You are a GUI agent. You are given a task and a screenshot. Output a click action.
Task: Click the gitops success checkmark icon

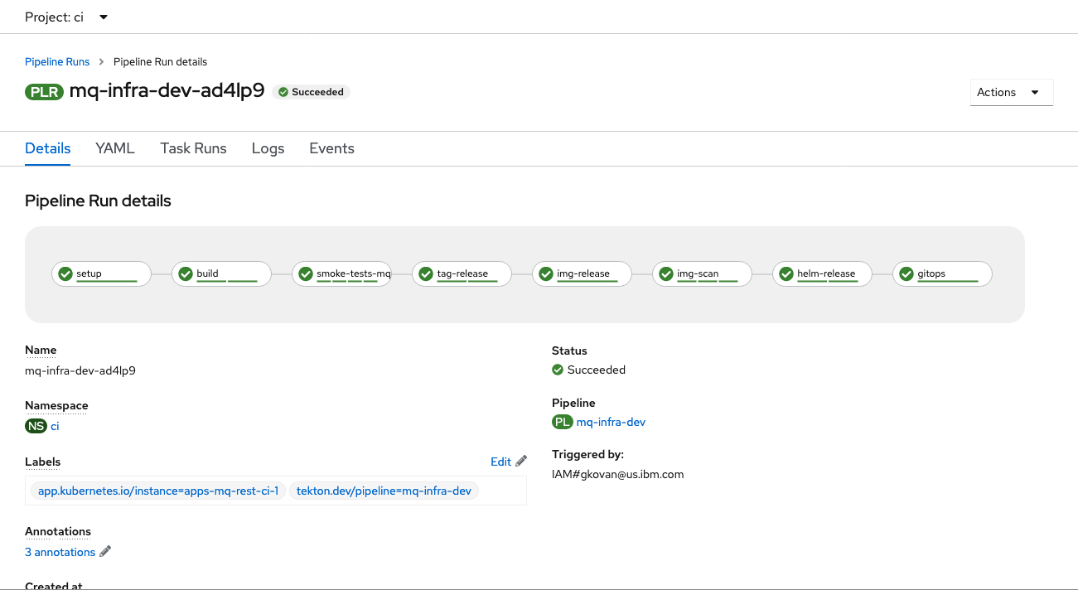tap(906, 274)
